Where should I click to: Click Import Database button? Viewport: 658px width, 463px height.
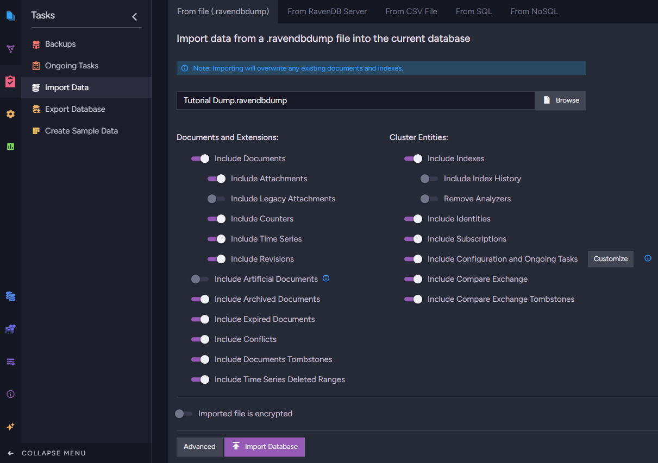tap(265, 447)
